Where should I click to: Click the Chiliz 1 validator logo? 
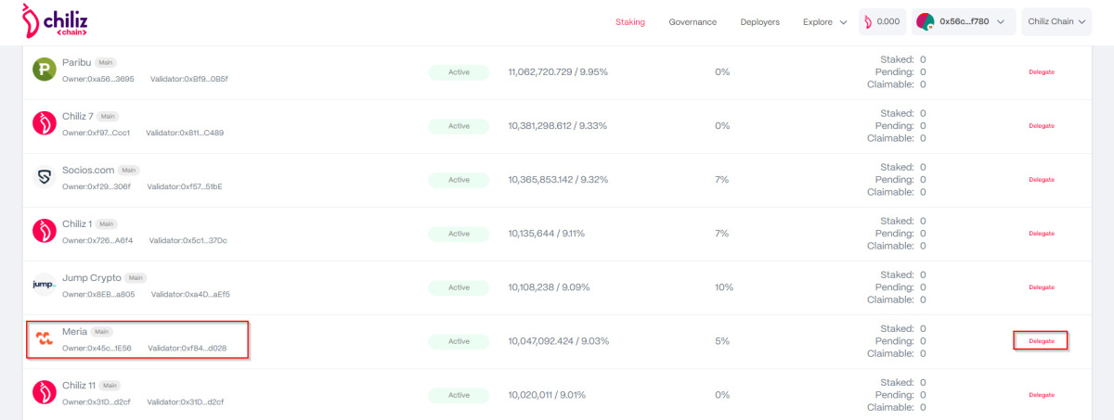coord(45,231)
